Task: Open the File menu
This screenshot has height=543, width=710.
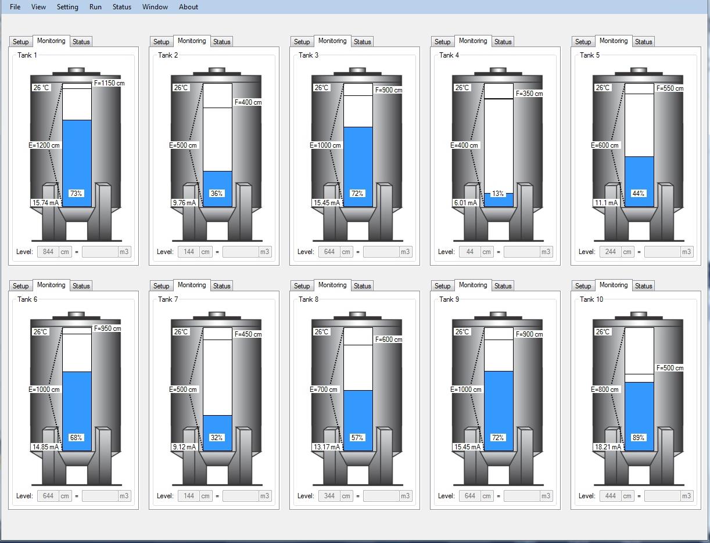Action: coord(15,7)
